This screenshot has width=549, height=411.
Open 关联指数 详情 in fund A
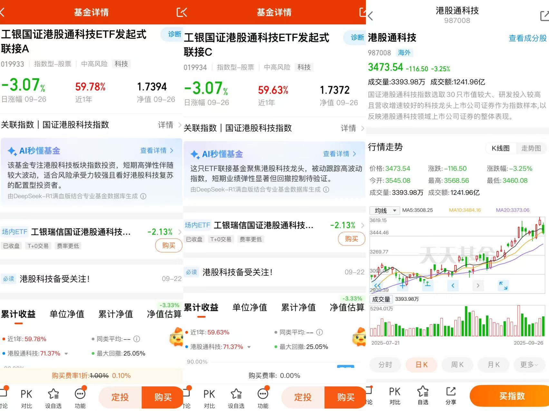tap(169, 125)
